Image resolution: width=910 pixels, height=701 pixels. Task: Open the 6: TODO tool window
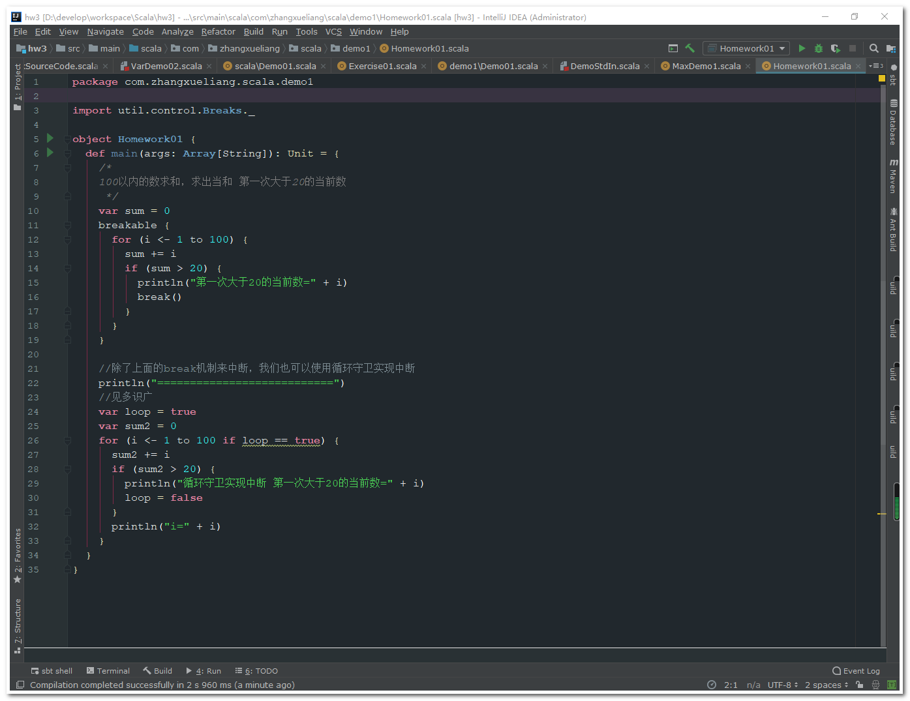pos(256,671)
